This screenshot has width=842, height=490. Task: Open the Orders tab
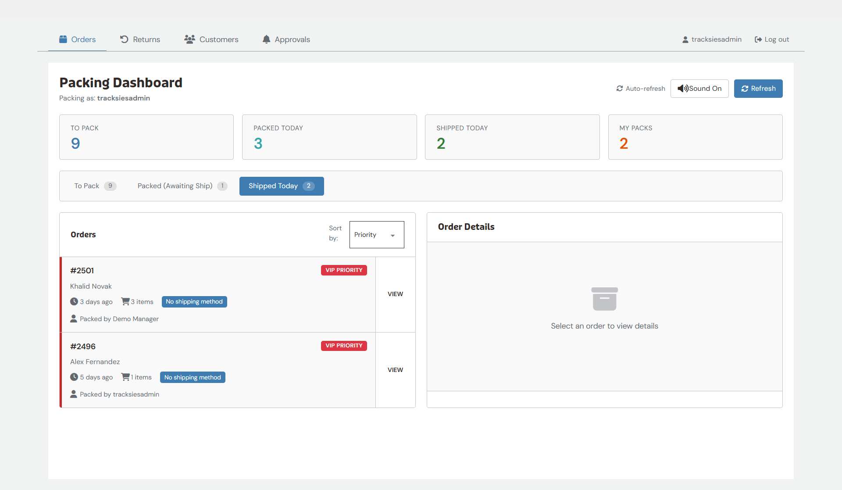(77, 39)
